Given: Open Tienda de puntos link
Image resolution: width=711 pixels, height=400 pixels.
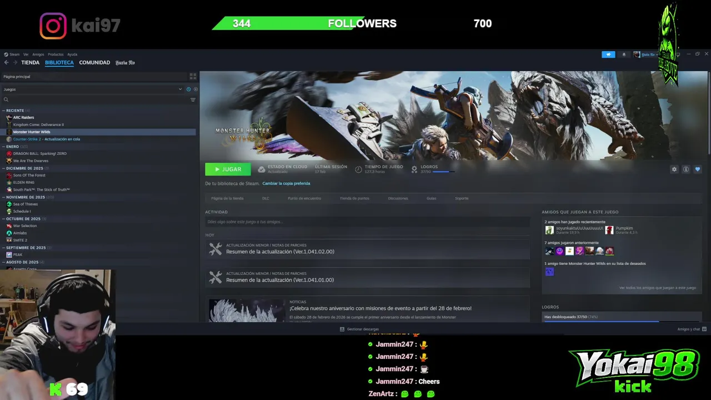Looking at the screenshot, I should click(354, 198).
